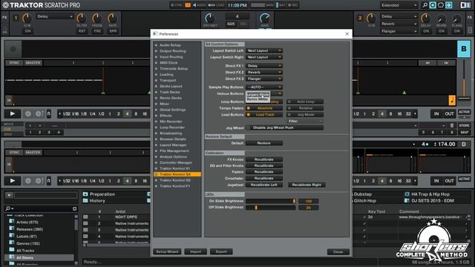Recalibrate FX Knobs

[264, 159]
